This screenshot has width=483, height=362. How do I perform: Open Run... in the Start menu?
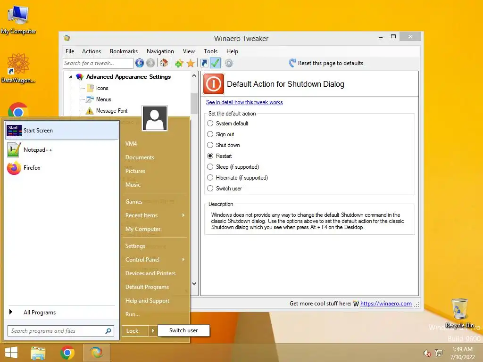click(133, 314)
